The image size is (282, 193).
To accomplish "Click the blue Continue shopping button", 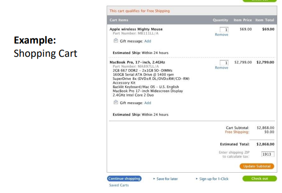I will [x=124, y=179].
